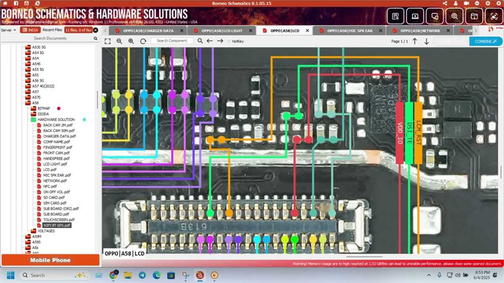Zoom out of the schematic
This screenshot has width=504, height=283.
point(119,41)
